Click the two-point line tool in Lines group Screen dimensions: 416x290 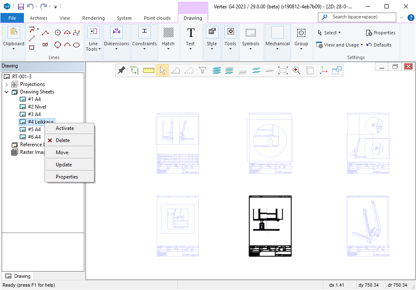pos(32,39)
